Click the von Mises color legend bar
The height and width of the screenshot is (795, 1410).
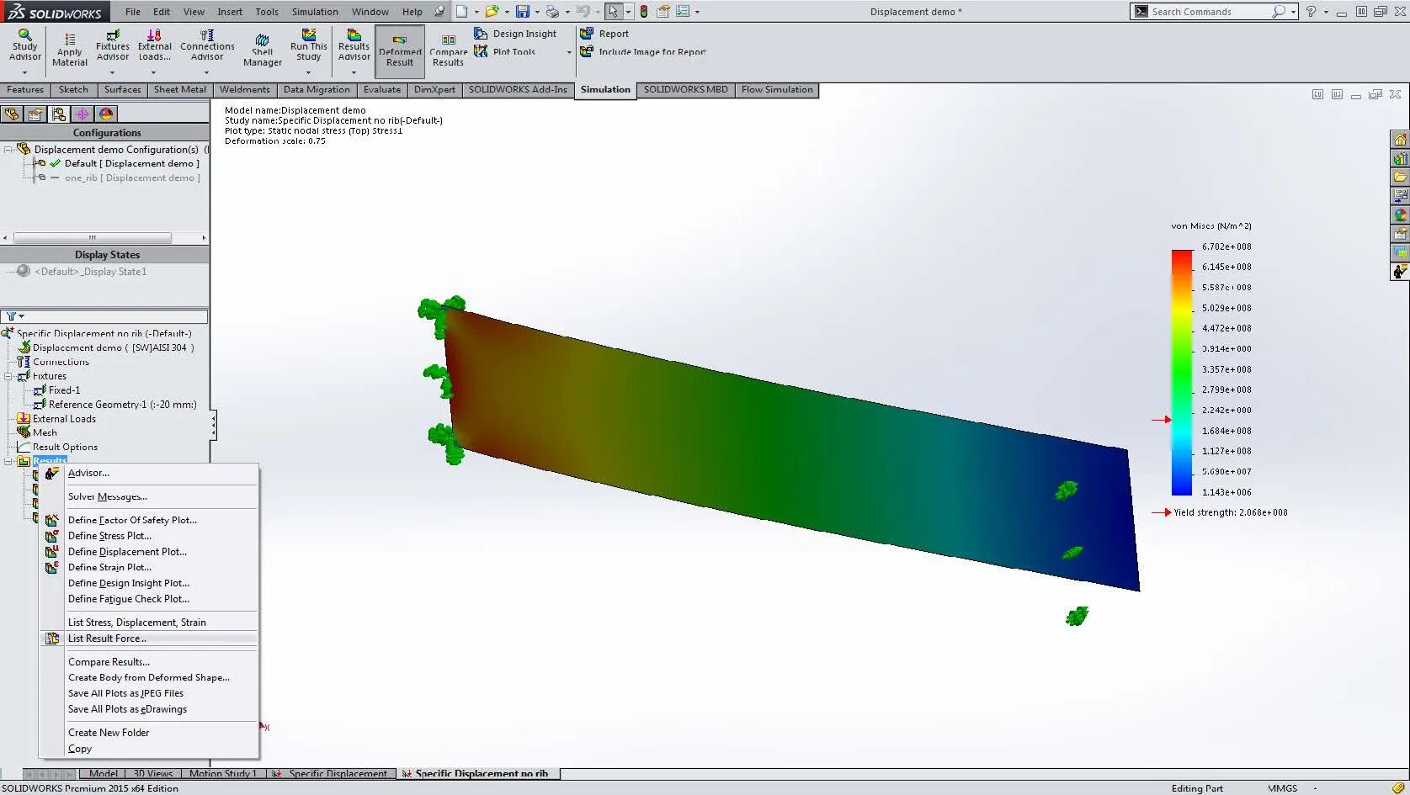[1182, 372]
